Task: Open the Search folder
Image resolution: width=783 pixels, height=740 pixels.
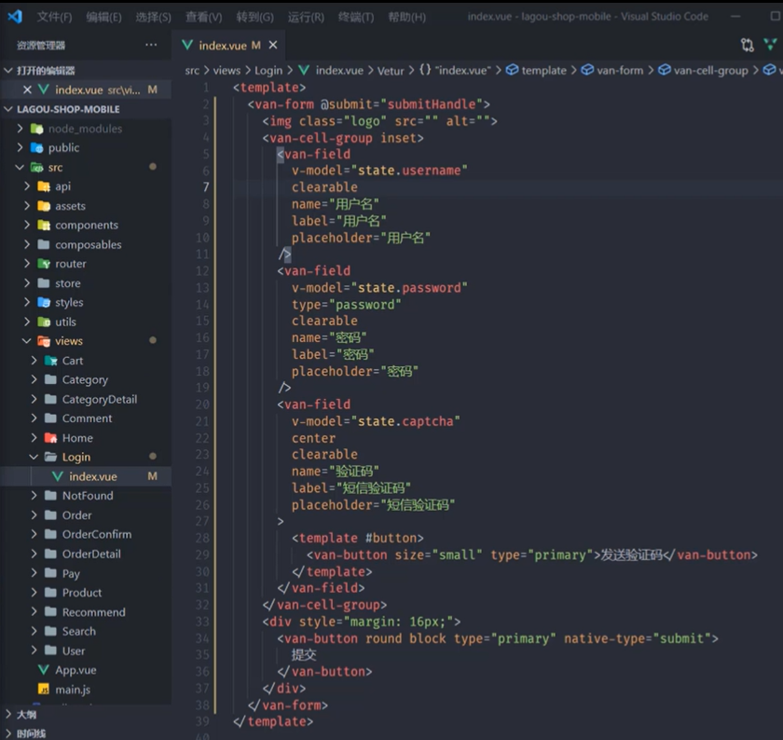Action: pos(78,631)
